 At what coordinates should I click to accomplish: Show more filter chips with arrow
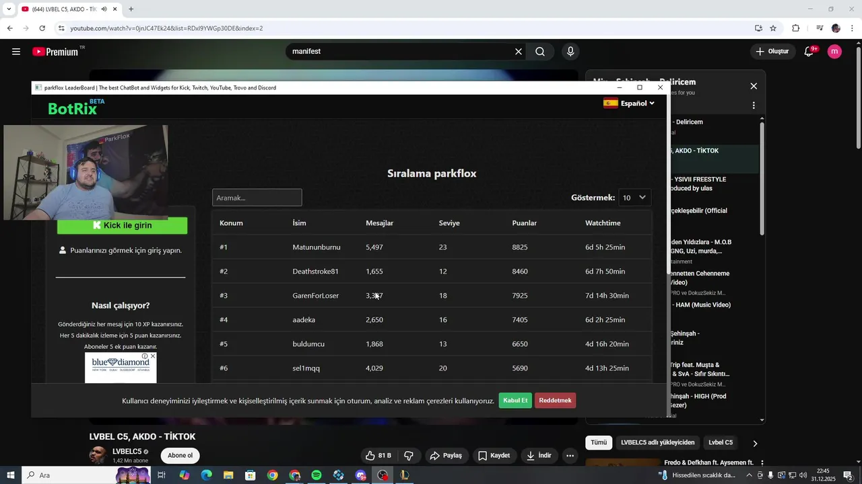(755, 444)
